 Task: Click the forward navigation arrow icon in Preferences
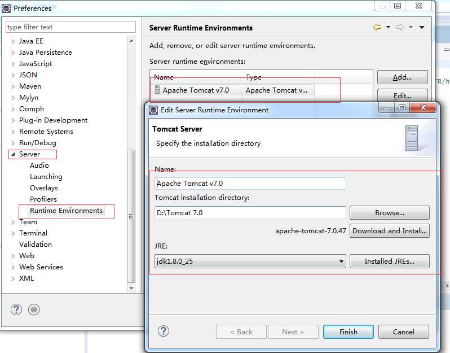[399, 27]
